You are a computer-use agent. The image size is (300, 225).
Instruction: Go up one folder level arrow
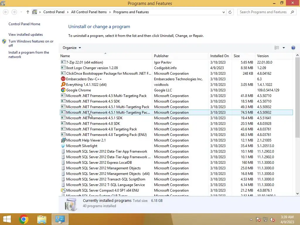28,12
